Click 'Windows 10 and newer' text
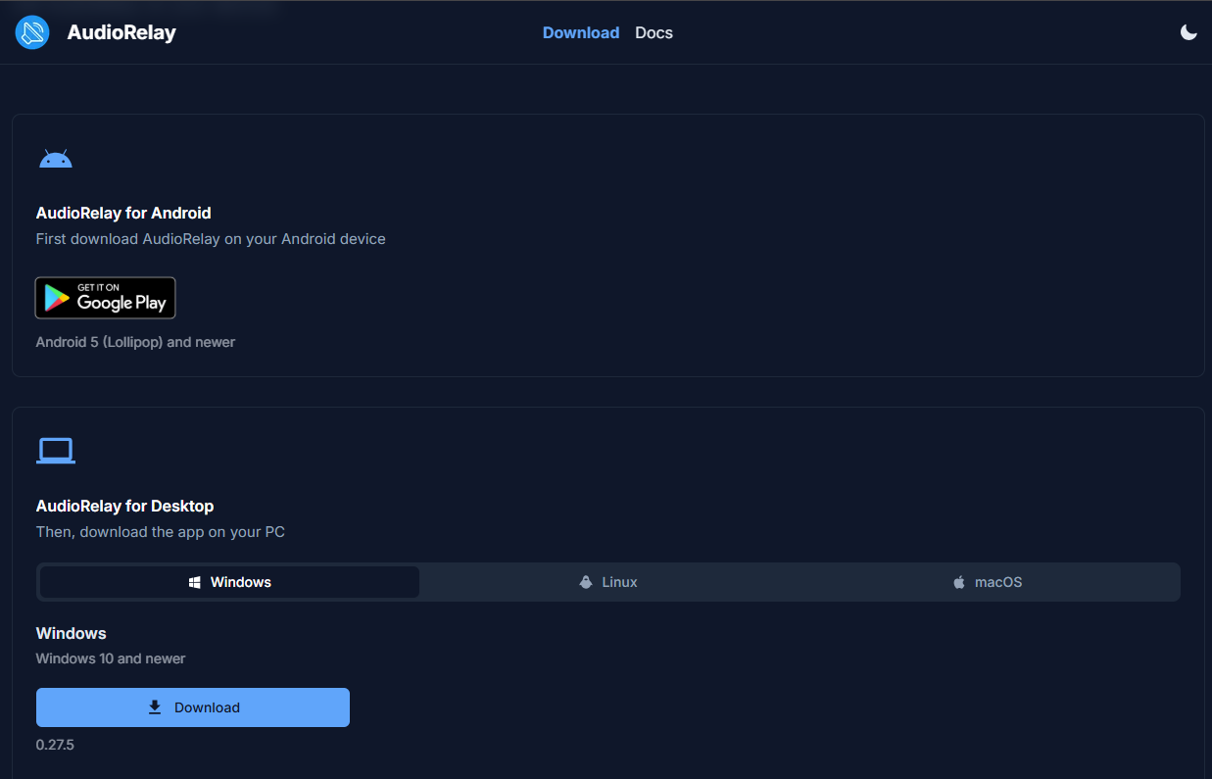1212x779 pixels. point(111,658)
